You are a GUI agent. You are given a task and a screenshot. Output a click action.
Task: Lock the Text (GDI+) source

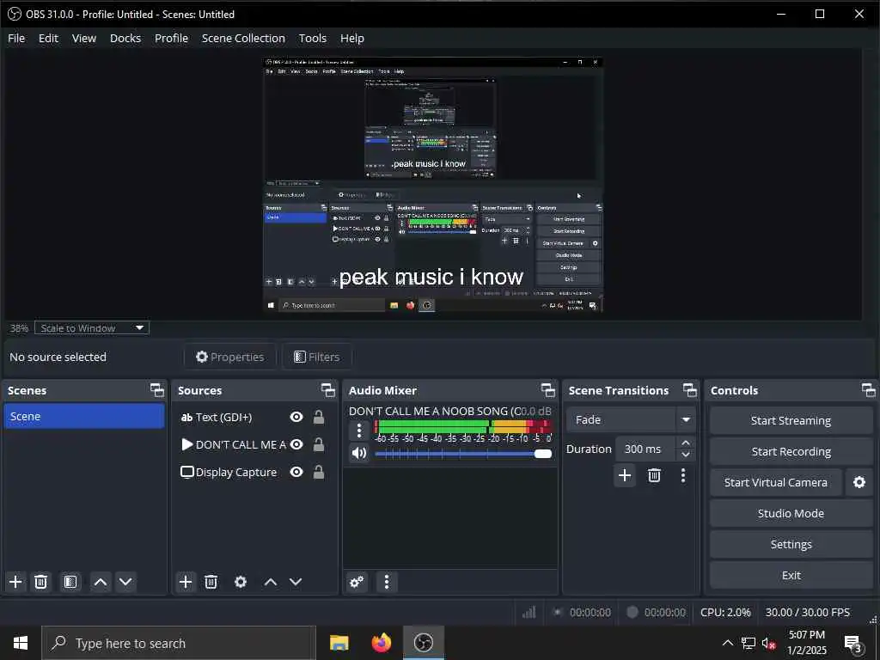pos(318,417)
